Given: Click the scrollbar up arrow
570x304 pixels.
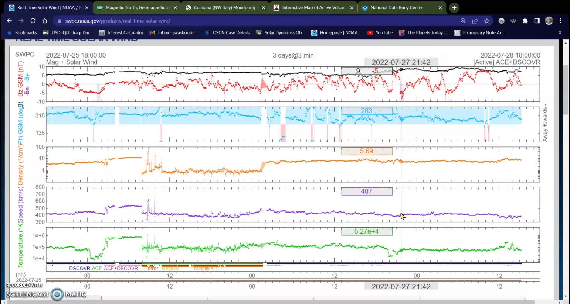Looking at the screenshot, I should click(566, 43).
